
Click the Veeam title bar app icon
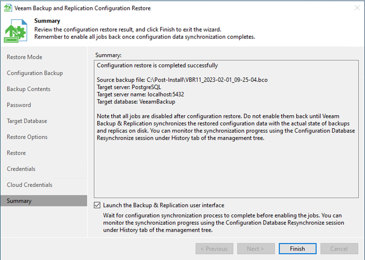8,8
